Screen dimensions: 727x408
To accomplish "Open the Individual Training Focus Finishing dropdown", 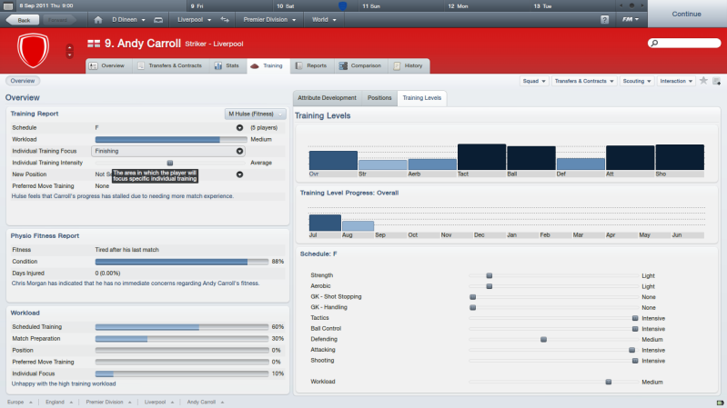I will click(168, 151).
